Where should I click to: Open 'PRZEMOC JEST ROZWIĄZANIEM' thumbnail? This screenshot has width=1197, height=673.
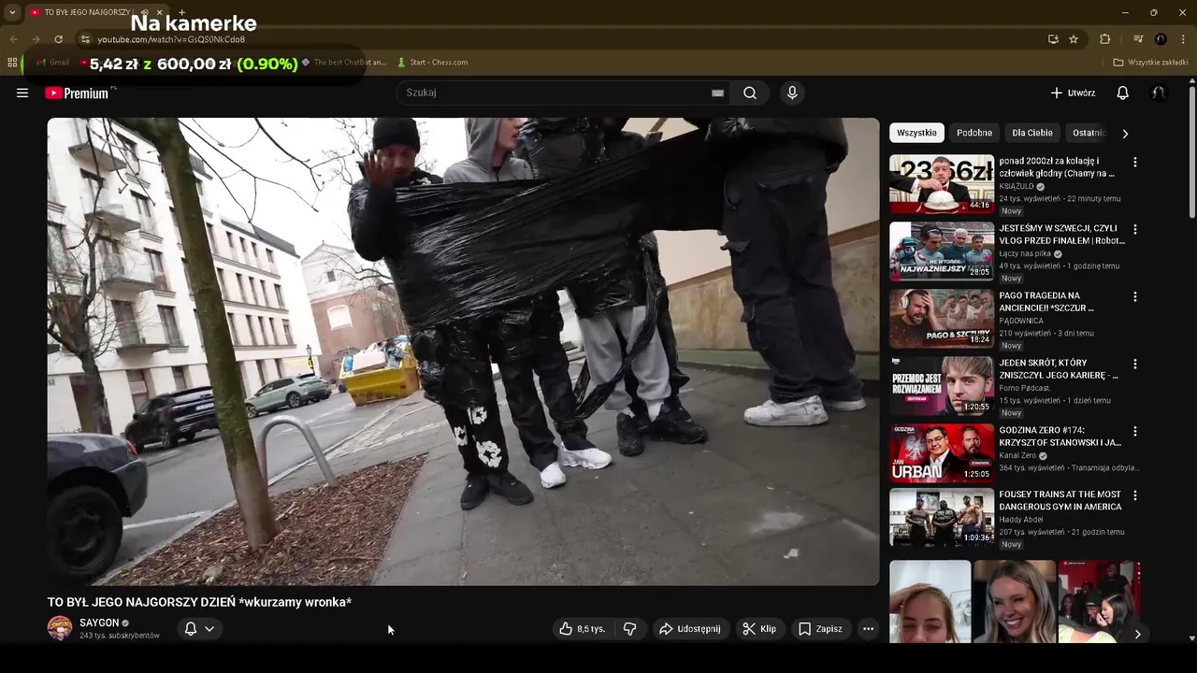(942, 386)
